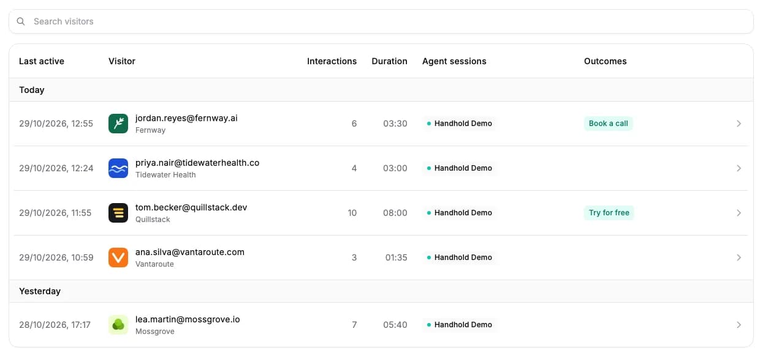This screenshot has height=356, width=763.
Task: Click the Try for free outcome badge
Action: point(609,213)
